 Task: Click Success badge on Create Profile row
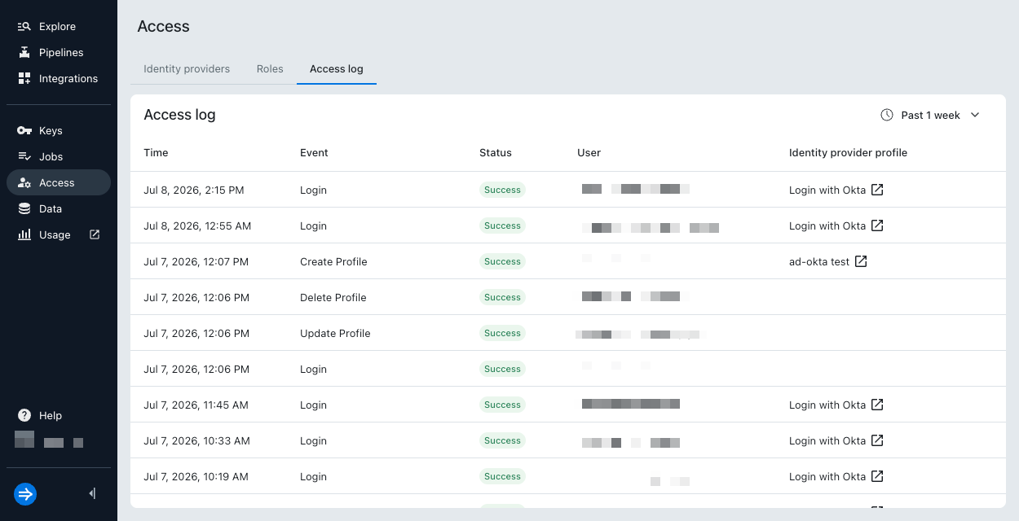(x=502, y=261)
